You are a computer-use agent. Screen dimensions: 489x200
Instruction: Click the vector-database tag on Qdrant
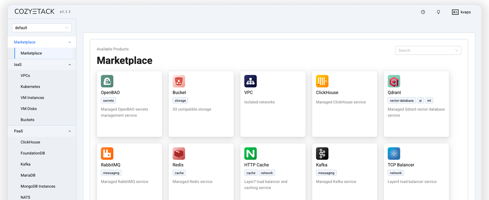[x=402, y=100]
